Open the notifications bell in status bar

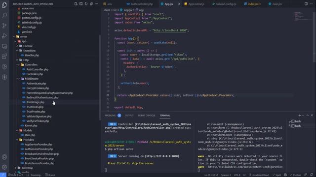pyautogui.click(x=312, y=175)
